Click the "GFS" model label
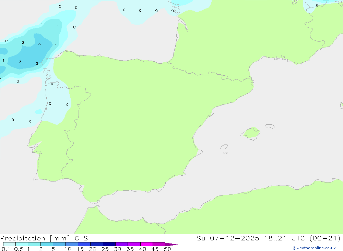Image resolution: width=343 pixels, height=251 pixels. coord(81,238)
